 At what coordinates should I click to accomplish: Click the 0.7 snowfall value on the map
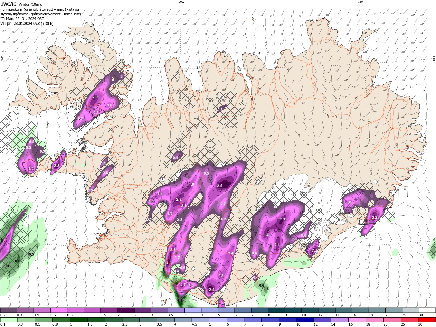pyautogui.click(x=177, y=258)
